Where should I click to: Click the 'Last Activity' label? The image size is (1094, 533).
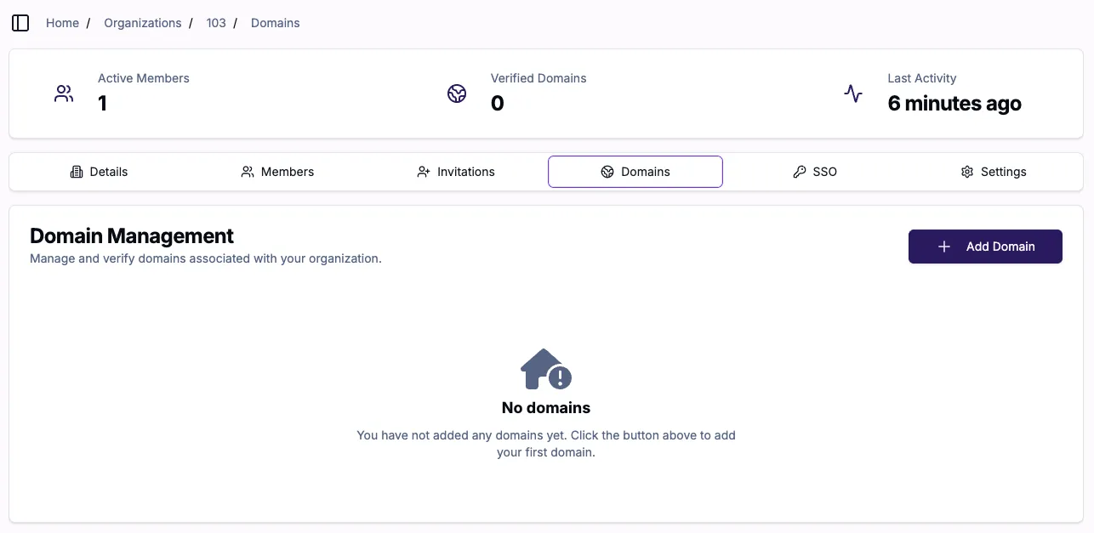[922, 78]
